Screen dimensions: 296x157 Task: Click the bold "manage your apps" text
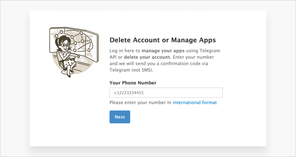coord(160,51)
